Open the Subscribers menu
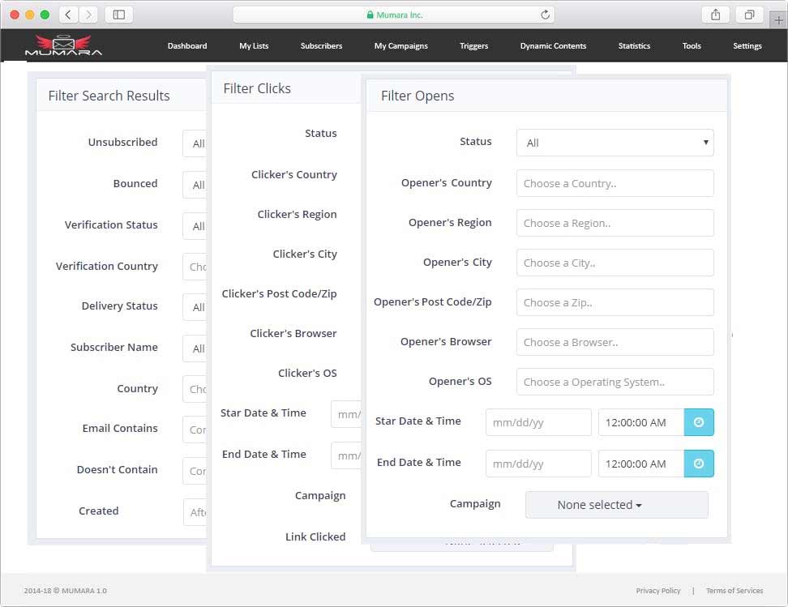 (321, 46)
